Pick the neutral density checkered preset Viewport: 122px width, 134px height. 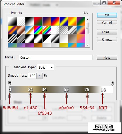(x=64, y=30)
